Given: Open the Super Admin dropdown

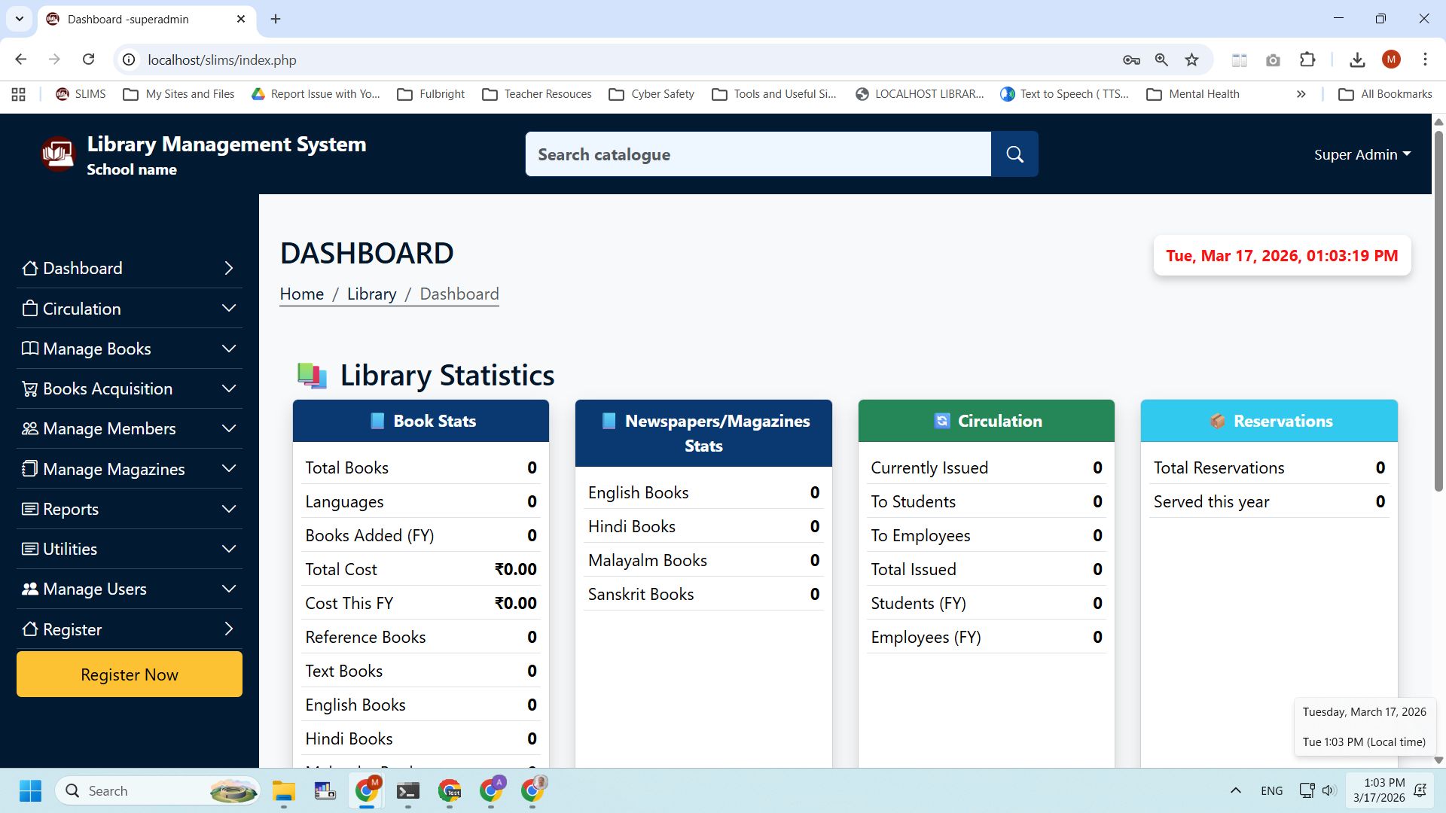Looking at the screenshot, I should tap(1362, 154).
